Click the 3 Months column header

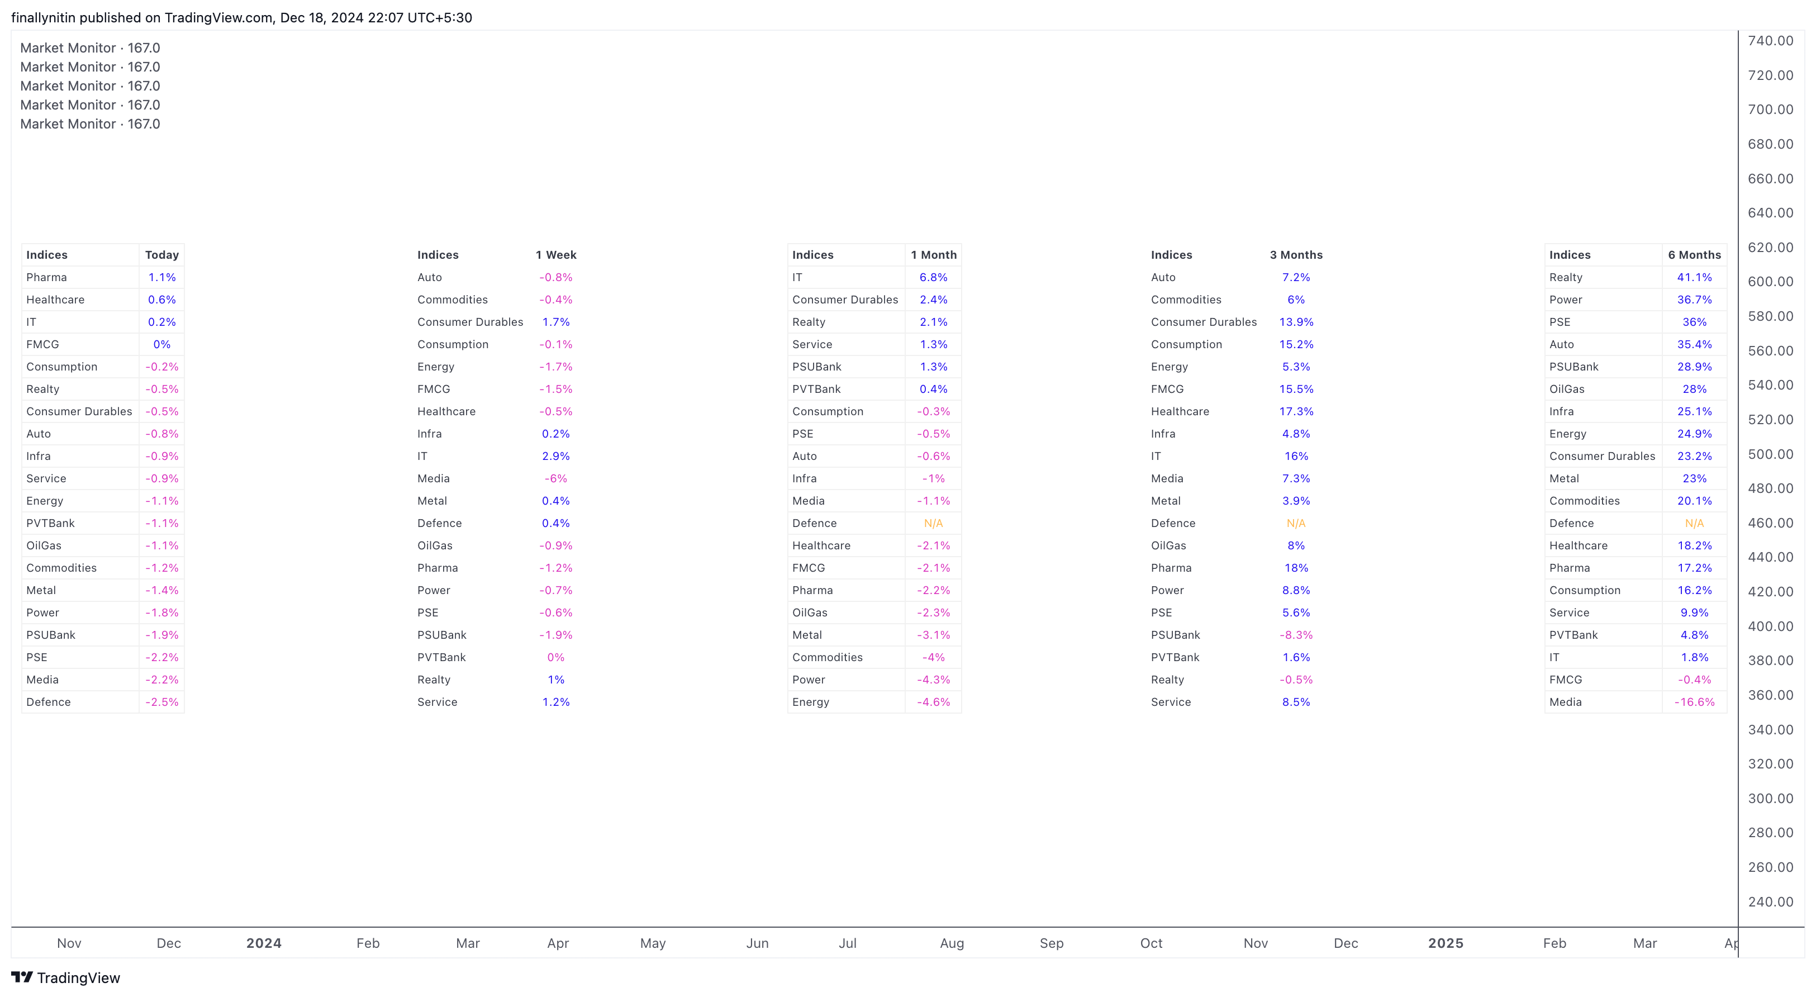point(1296,254)
